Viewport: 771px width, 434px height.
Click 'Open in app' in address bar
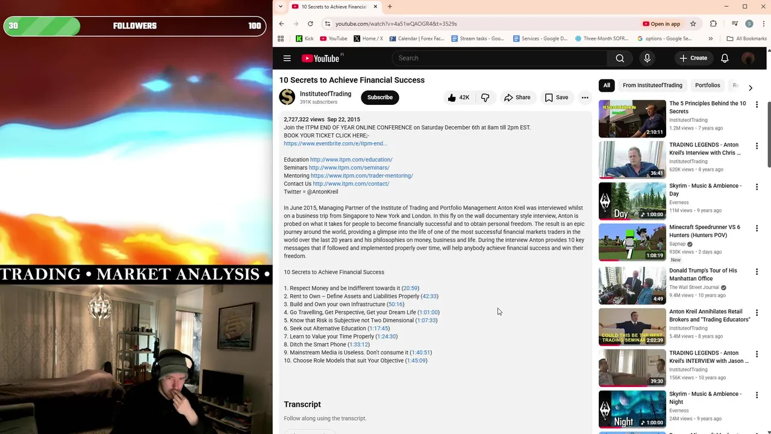click(661, 24)
